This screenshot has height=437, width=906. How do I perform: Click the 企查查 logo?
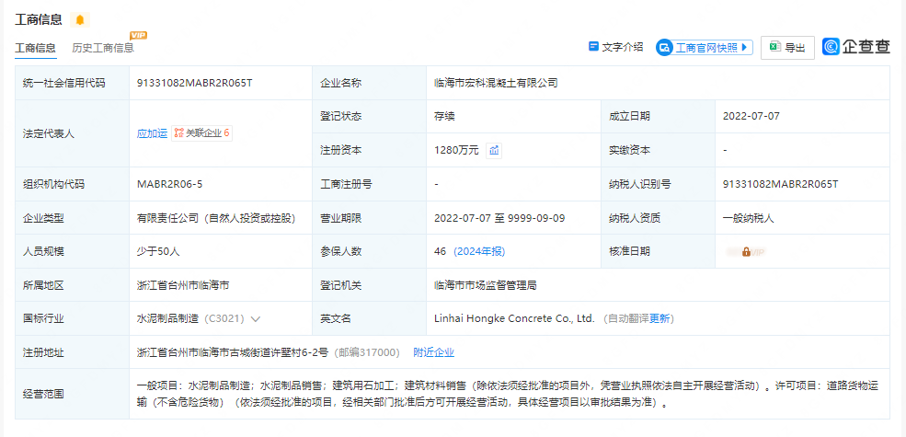(x=856, y=48)
